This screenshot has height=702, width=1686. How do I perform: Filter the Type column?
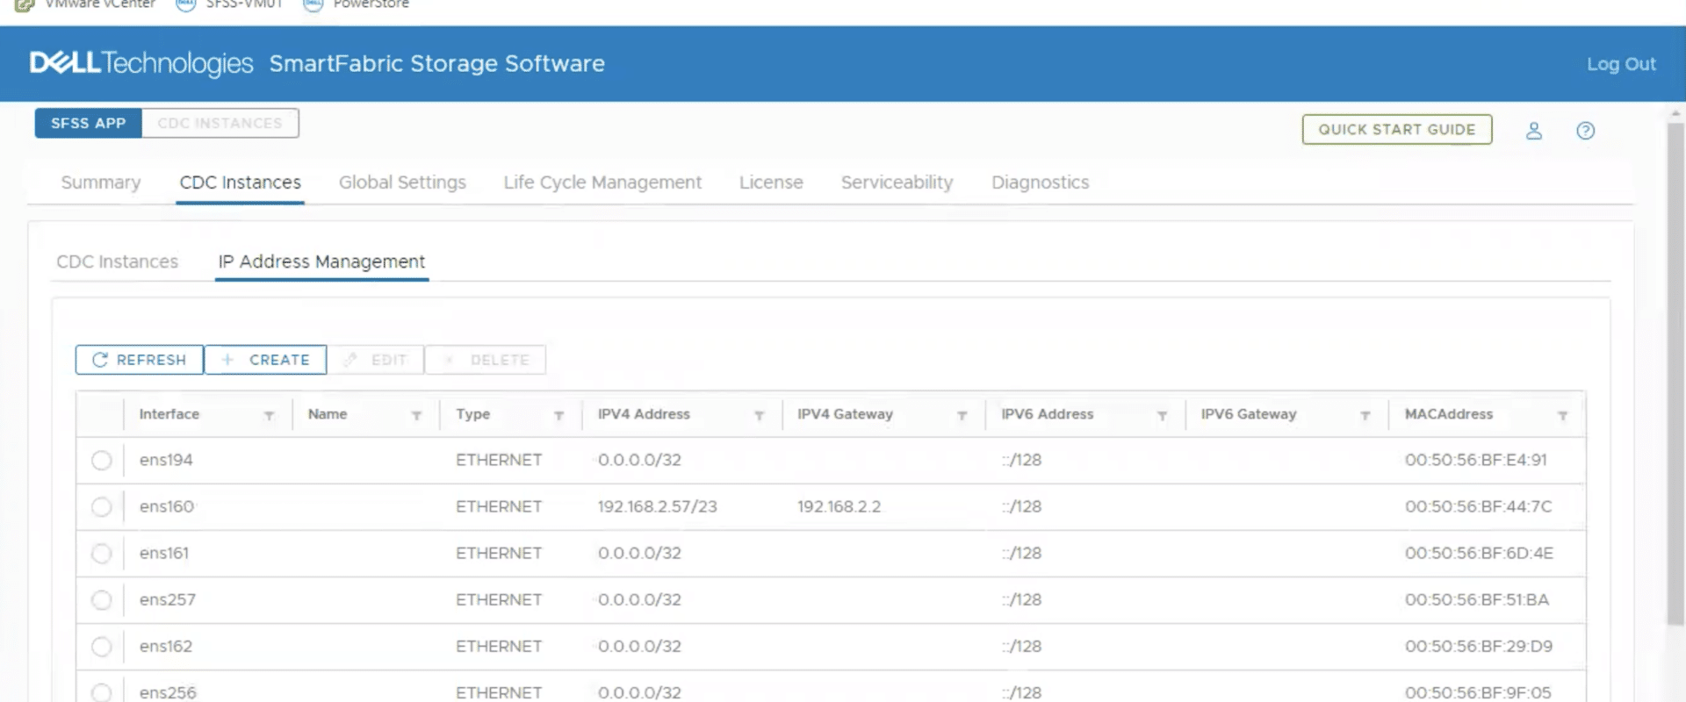point(558,415)
